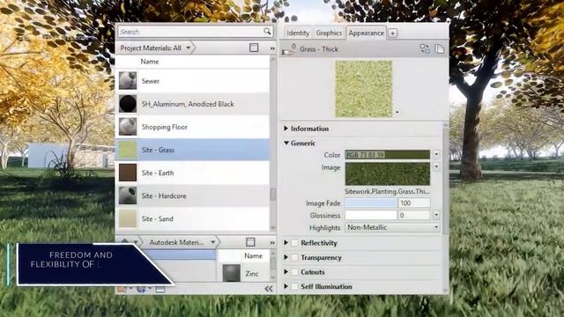The height and width of the screenshot is (317, 564).
Task: Open the preview thumbnail options arrow
Action: 397,112
